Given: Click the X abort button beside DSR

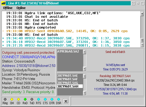Looking at the screenshot, I should (x=66, y=101).
